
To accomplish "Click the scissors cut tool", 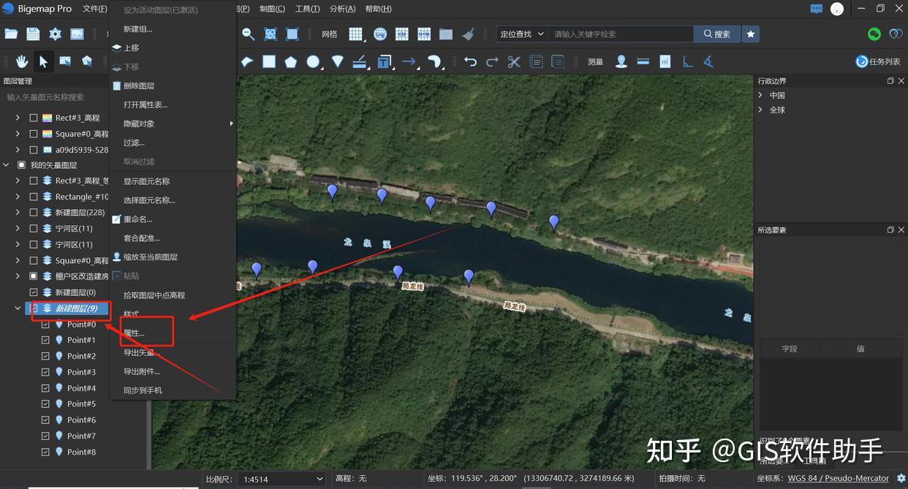I will pyautogui.click(x=513, y=61).
